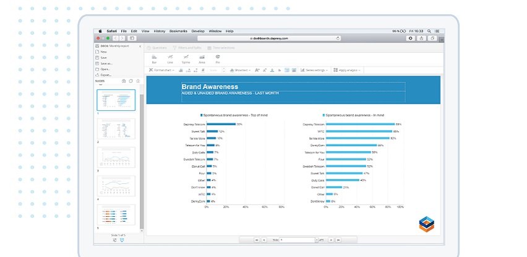Select slide thumbnail 5
This screenshot has height=257, width=527.
(x=116, y=215)
